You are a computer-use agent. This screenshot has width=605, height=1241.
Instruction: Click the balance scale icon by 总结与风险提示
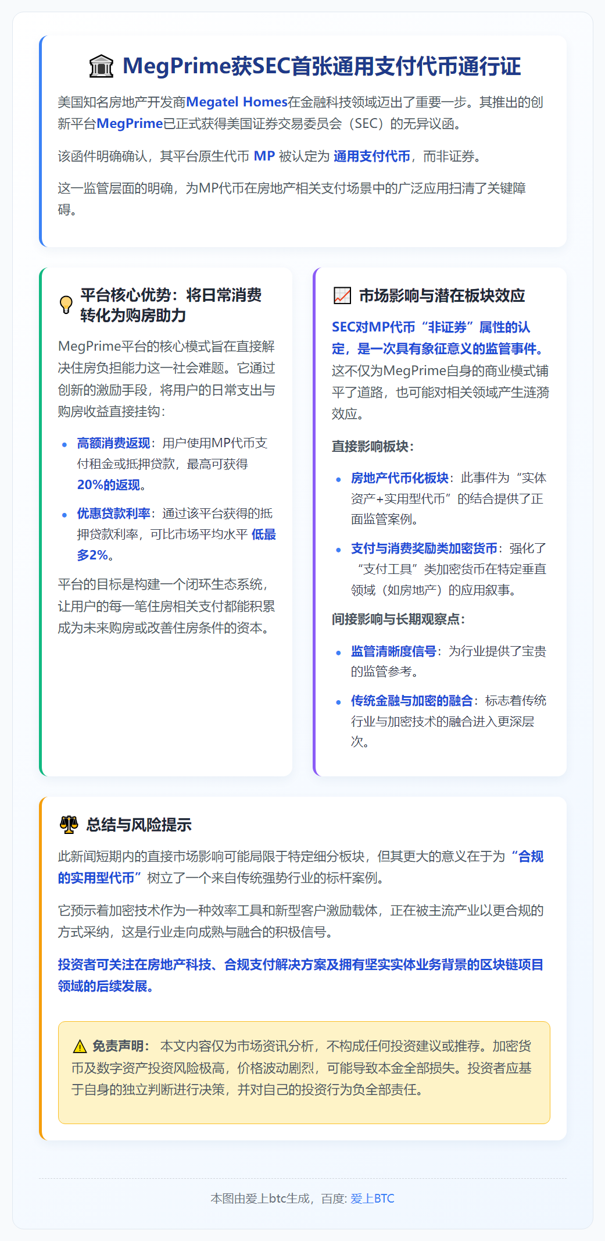[69, 825]
